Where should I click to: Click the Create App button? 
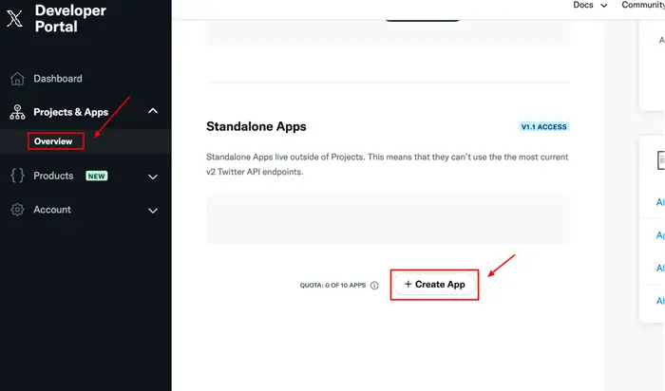pos(434,285)
